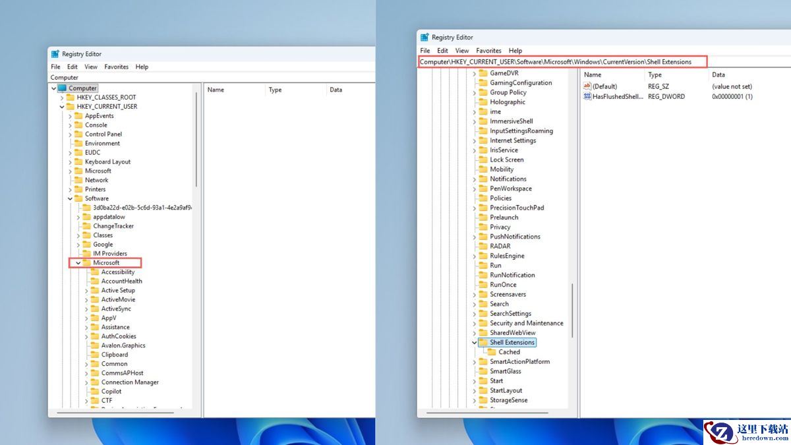
Task: Click the (Default) string value icon
Action: coord(587,86)
